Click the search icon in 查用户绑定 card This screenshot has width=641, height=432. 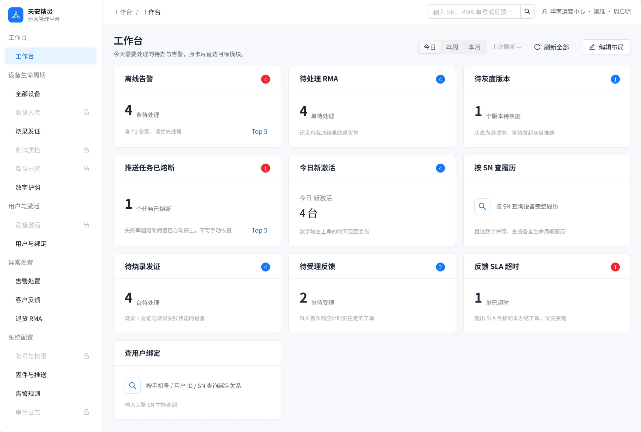133,386
